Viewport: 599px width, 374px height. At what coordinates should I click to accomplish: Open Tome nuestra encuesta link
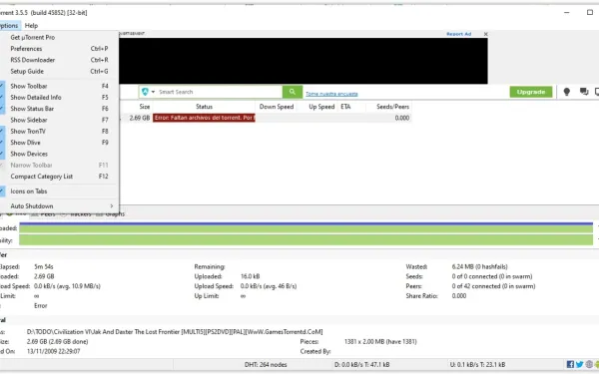point(331,94)
